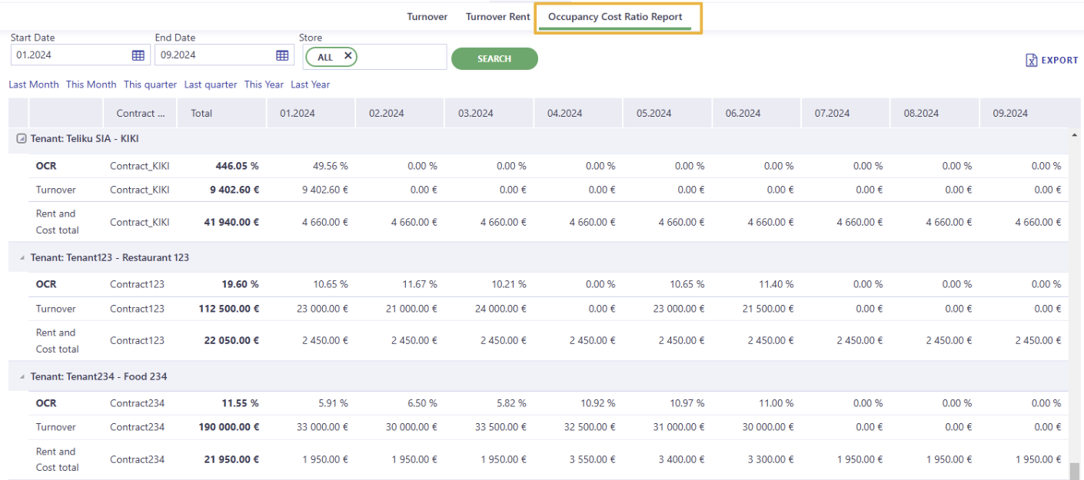Click the Contract column header
The width and height of the screenshot is (1084, 480).
pyautogui.click(x=141, y=113)
